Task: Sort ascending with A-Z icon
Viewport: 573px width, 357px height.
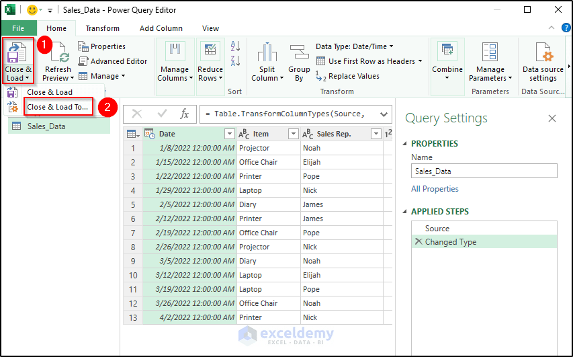Action: (235, 46)
